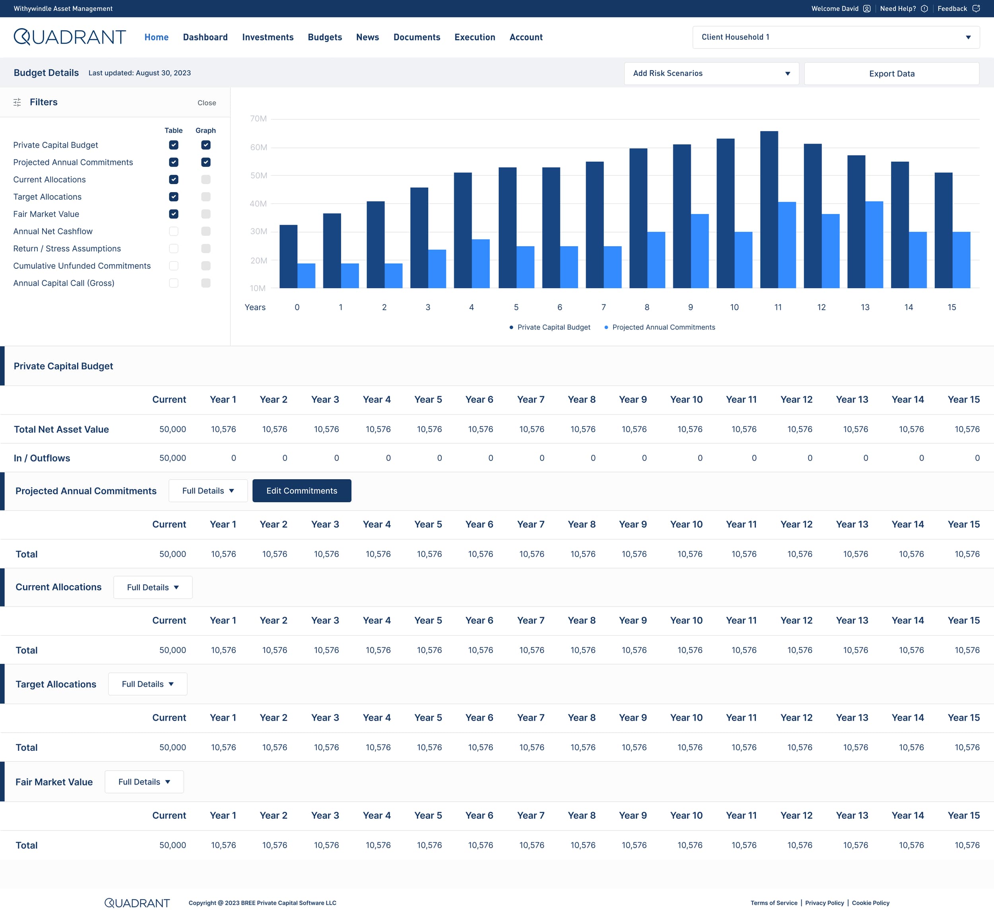Open Full Details for Current Allocations
Image resolution: width=994 pixels, height=917 pixels.
tap(152, 587)
